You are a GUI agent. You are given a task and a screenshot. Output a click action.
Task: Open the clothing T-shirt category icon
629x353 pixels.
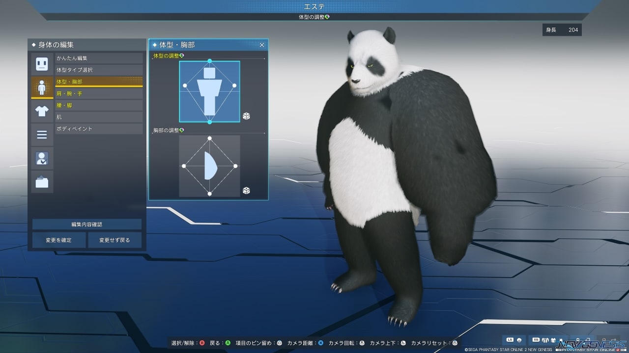42,111
